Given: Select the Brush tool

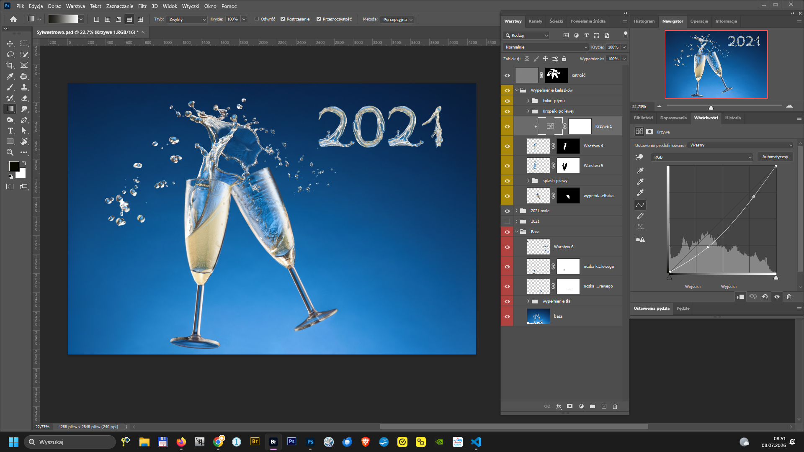Looking at the screenshot, I should 10,87.
